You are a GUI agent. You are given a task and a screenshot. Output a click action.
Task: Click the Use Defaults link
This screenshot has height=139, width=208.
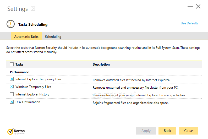click(189, 23)
